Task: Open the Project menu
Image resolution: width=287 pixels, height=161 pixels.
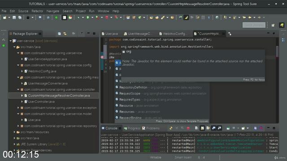Action: click(81, 11)
